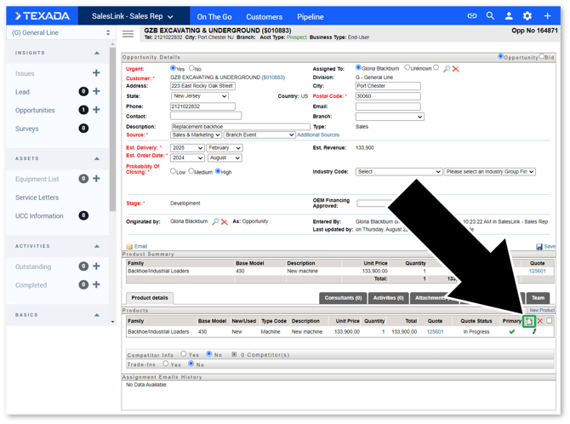Screen dimensions: 570x424
Task: Open quote 125601 link in Products row
Action: click(x=436, y=331)
